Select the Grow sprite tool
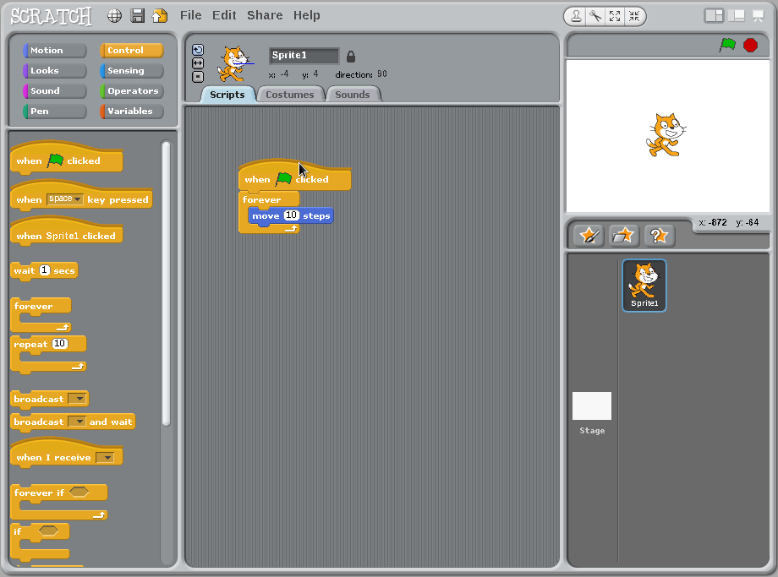Screen dimensions: 778x577 click(x=615, y=16)
